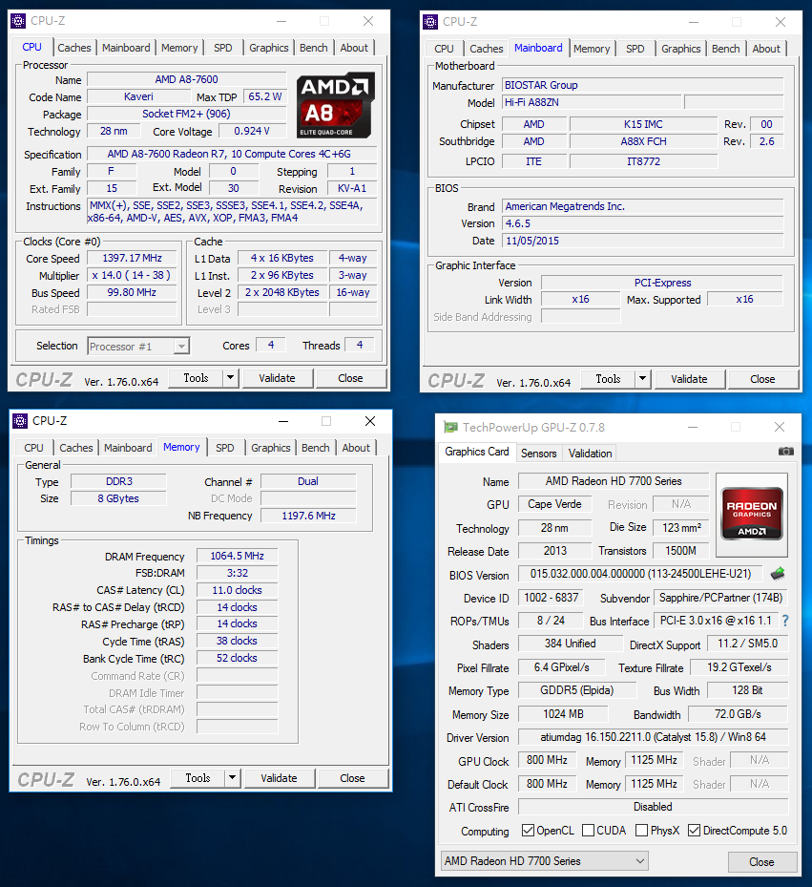Click the GPU BIOS Version field

(x=640, y=574)
